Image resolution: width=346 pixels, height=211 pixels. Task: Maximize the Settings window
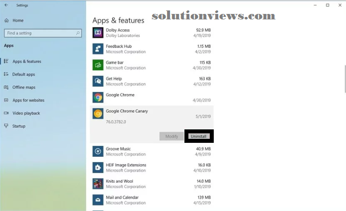328,5
